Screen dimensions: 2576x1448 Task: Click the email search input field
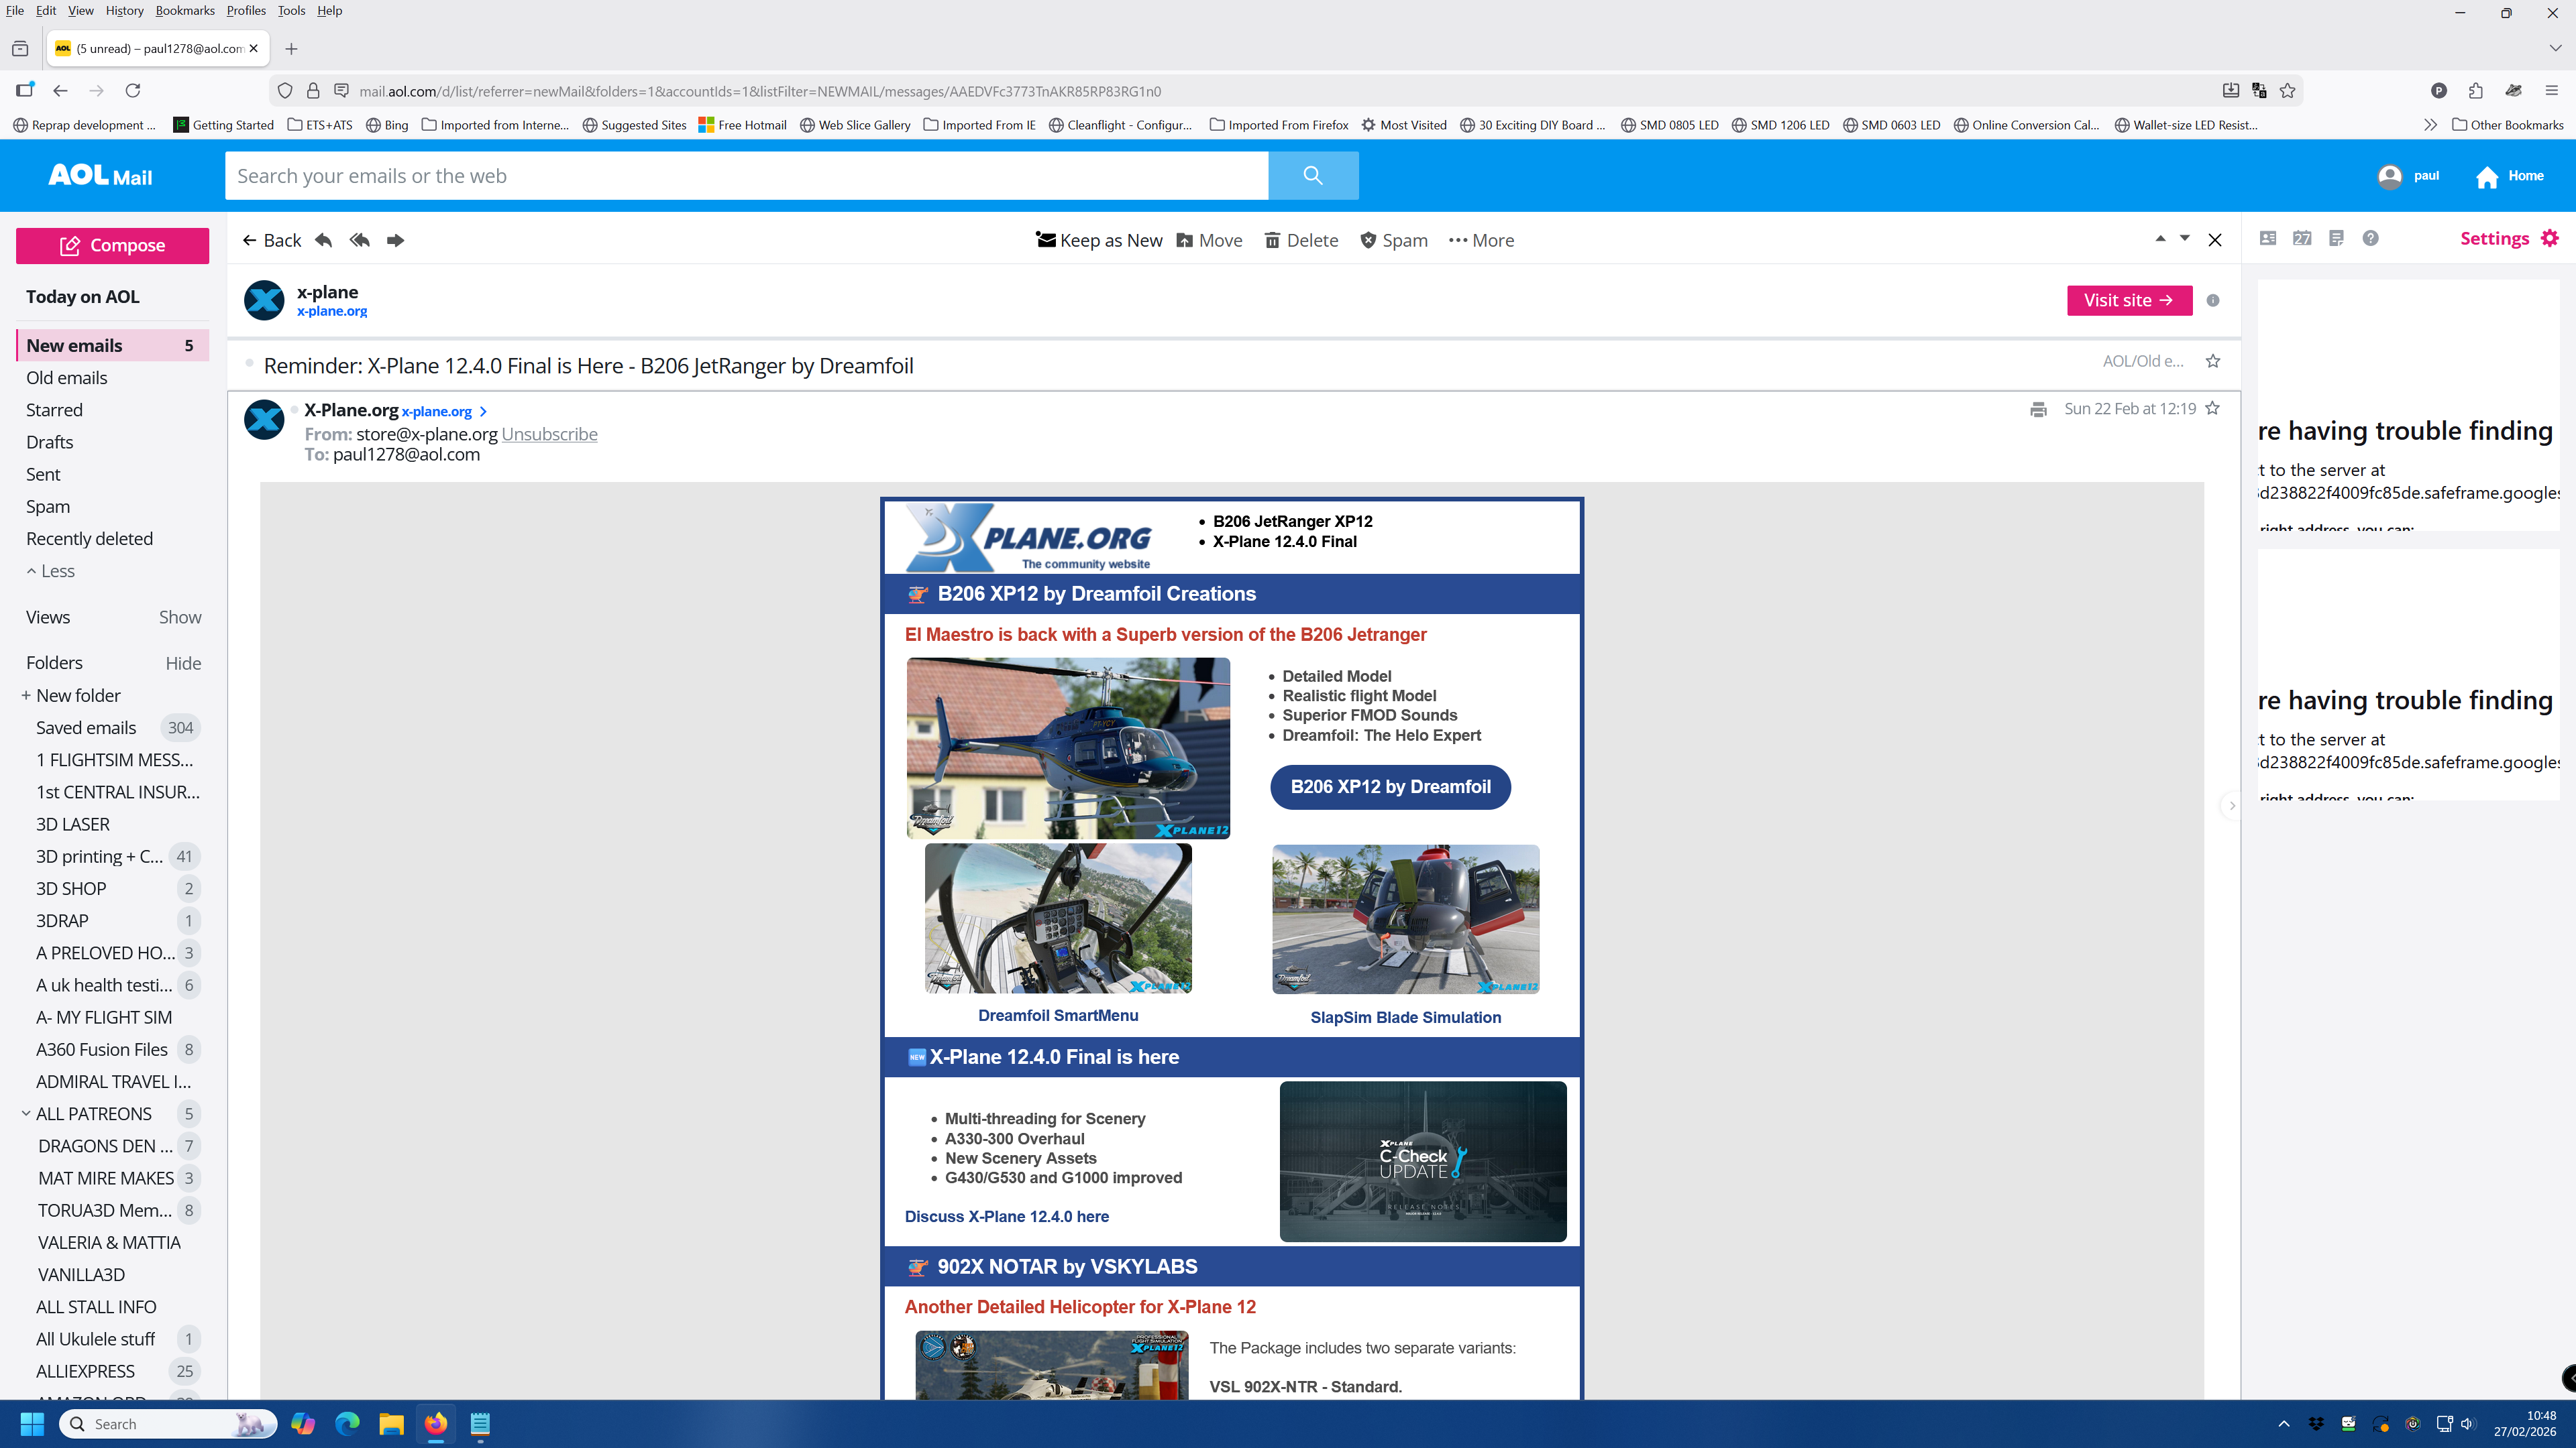point(746,176)
